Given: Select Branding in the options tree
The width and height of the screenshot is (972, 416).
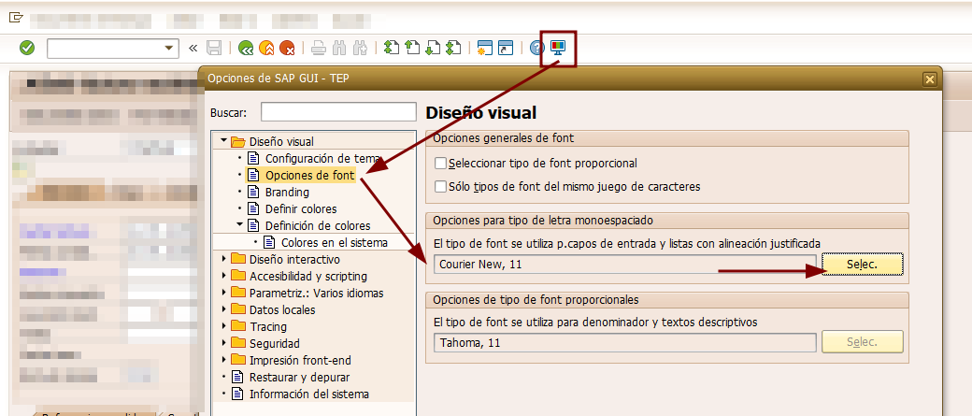Looking at the screenshot, I should coord(287,193).
